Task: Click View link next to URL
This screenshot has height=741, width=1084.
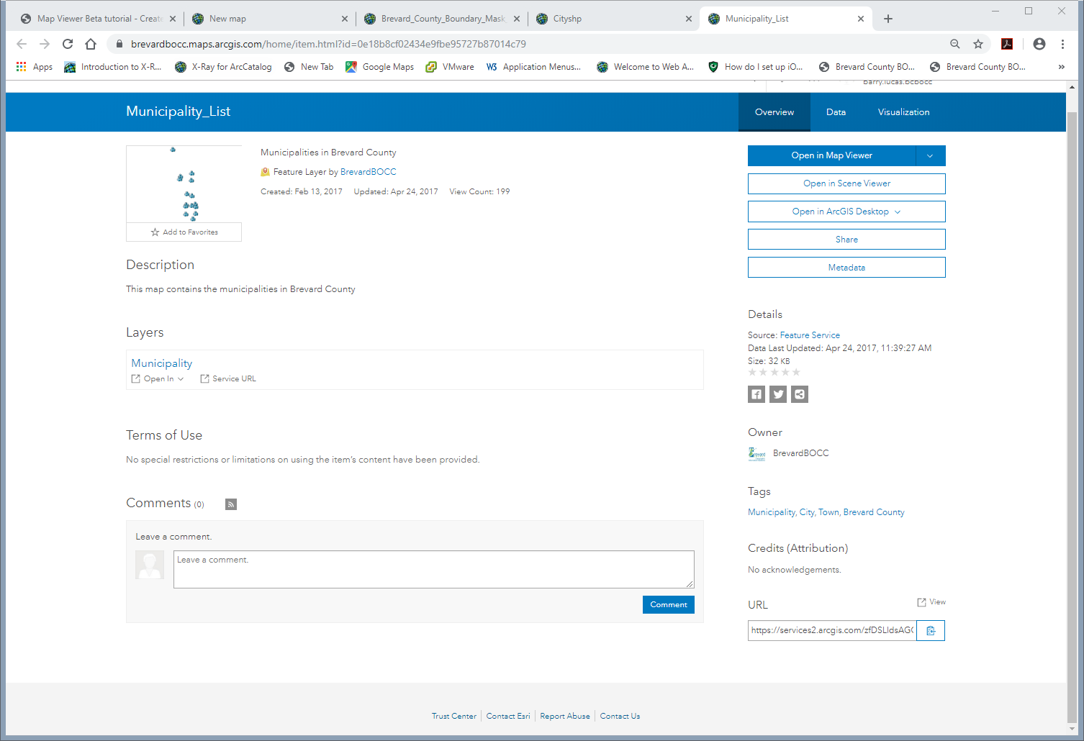Action: tap(931, 602)
